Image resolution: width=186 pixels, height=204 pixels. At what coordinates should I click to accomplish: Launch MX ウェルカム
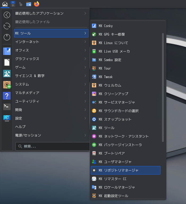coord(126,85)
